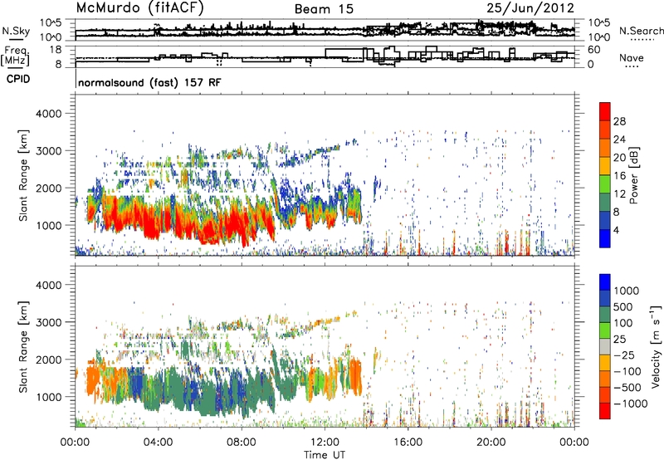Click the '20:00' time axis tick

[491, 443]
